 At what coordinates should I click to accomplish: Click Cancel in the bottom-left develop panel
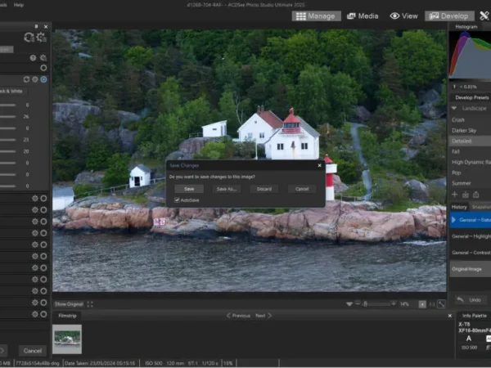coord(33,351)
